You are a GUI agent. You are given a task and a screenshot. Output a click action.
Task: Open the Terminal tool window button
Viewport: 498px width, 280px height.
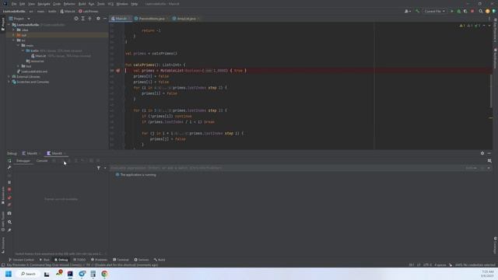click(x=121, y=260)
